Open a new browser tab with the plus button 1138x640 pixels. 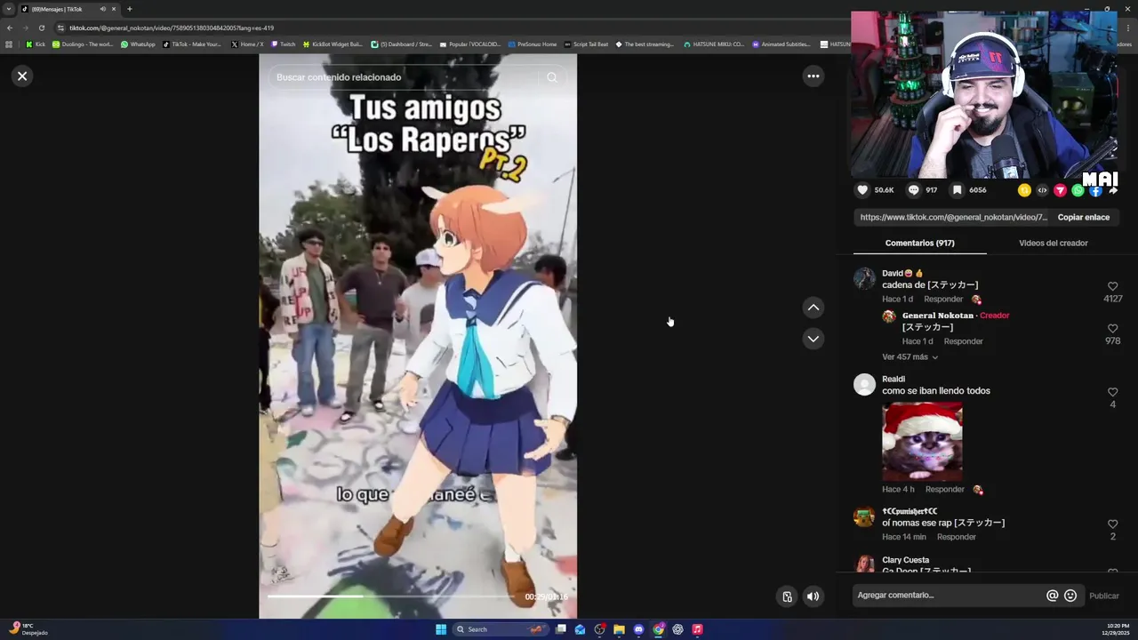coord(129,9)
